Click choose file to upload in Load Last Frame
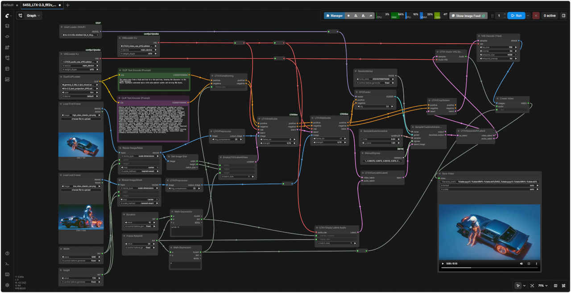This screenshot has height=293, width=571. [x=81, y=190]
